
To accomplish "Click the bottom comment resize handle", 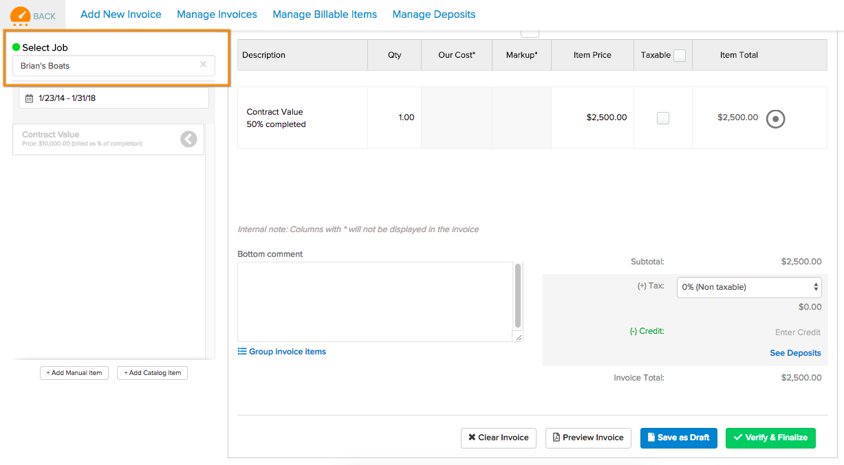I will coord(518,337).
